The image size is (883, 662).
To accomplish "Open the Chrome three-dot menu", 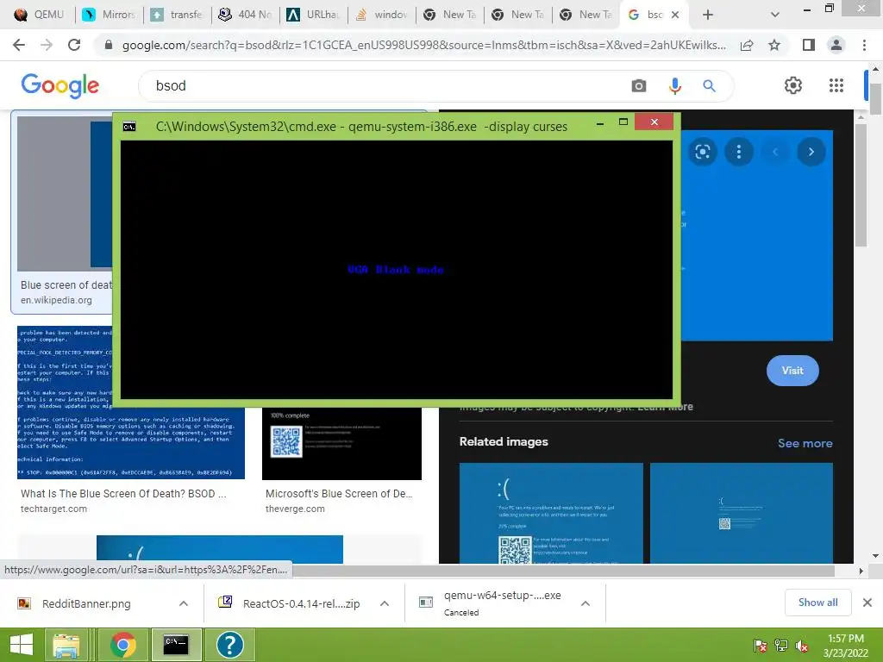I will 864,45.
